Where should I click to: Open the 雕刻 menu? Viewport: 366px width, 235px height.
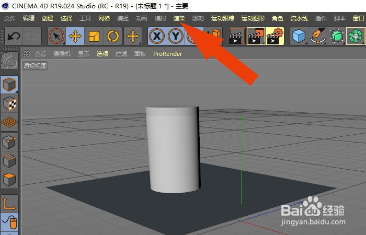pos(198,18)
